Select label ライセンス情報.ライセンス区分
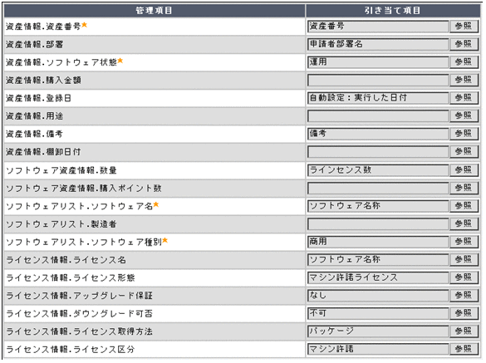Screen dimensions: 486x363 click(x=71, y=350)
